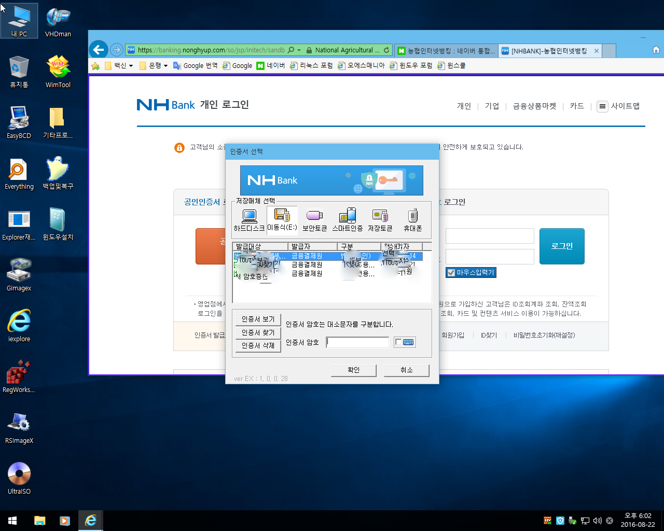Image resolution: width=664 pixels, height=531 pixels.
Task: Open 휴지통 recycle bin icon
Action: (19, 73)
